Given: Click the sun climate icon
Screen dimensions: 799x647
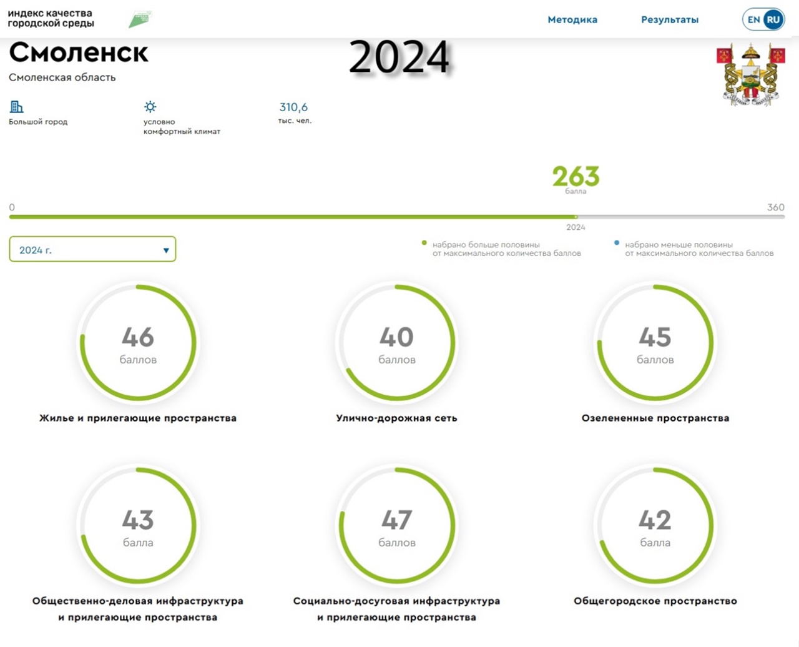Looking at the screenshot, I should (150, 107).
